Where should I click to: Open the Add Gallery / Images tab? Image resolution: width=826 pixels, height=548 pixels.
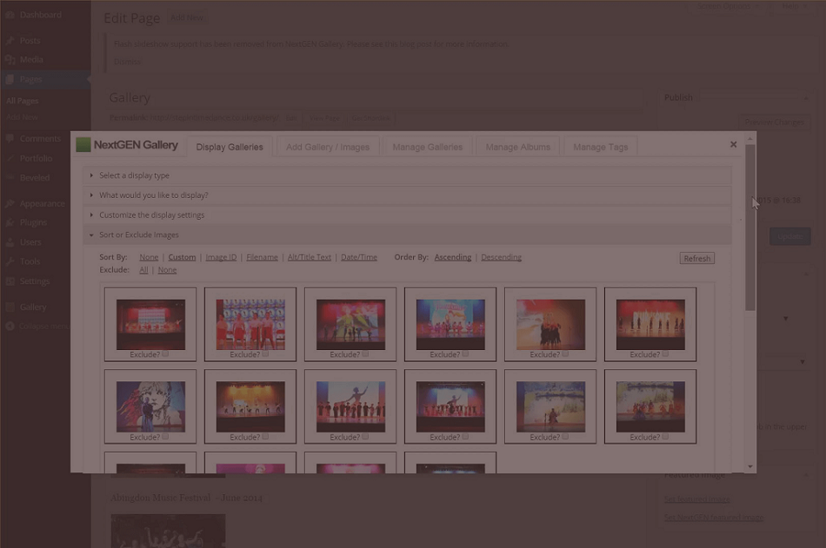tap(327, 146)
